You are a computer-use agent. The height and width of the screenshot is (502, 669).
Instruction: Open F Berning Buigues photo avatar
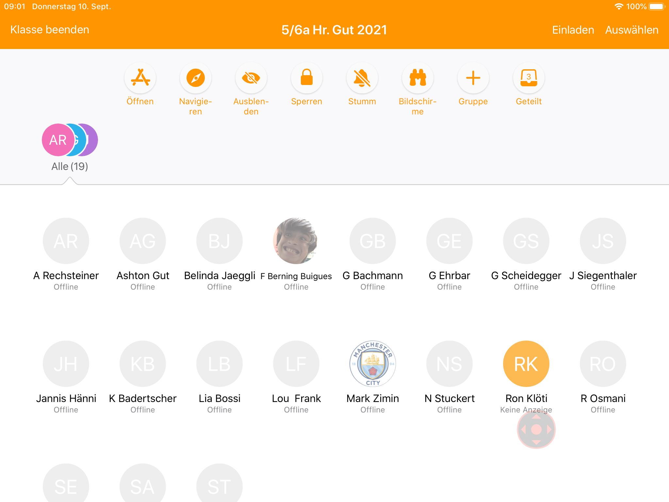296,241
